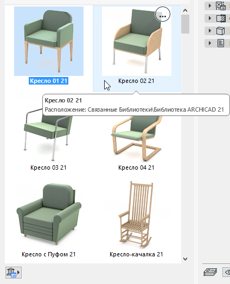
Task: Click the Кресло с Пуфом 21 label text
Action: (x=49, y=254)
